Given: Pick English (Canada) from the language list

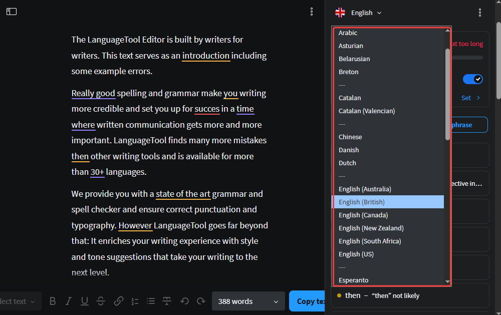Looking at the screenshot, I should coord(363,215).
